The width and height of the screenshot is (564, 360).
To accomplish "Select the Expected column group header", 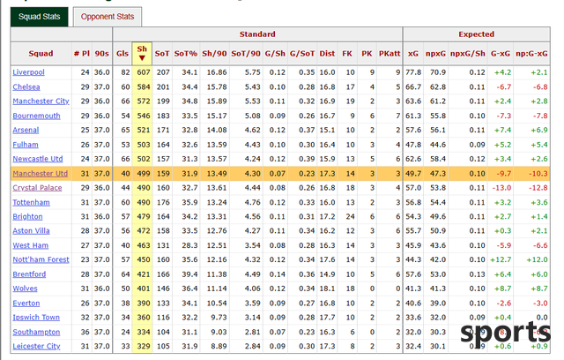I will pos(477,34).
